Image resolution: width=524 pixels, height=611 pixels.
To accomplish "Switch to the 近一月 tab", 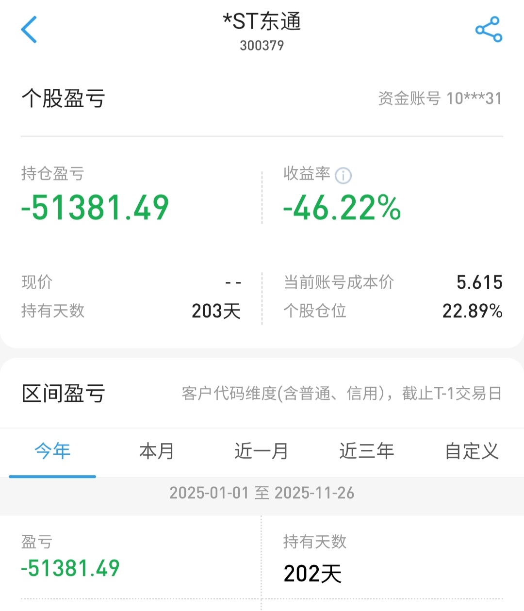I will click(x=262, y=451).
